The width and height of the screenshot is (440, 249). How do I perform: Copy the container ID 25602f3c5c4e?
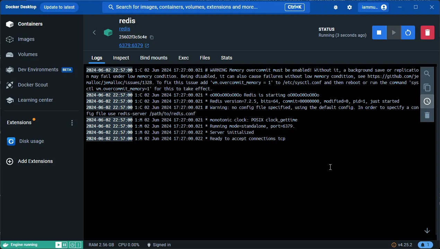click(151, 37)
